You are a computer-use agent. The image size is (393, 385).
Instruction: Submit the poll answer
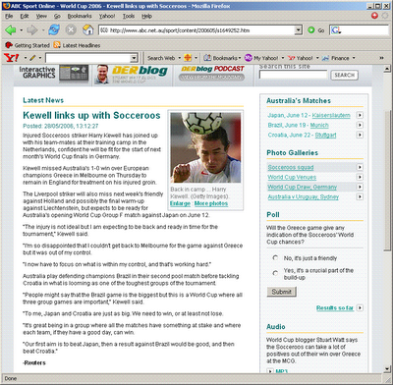[282, 292]
